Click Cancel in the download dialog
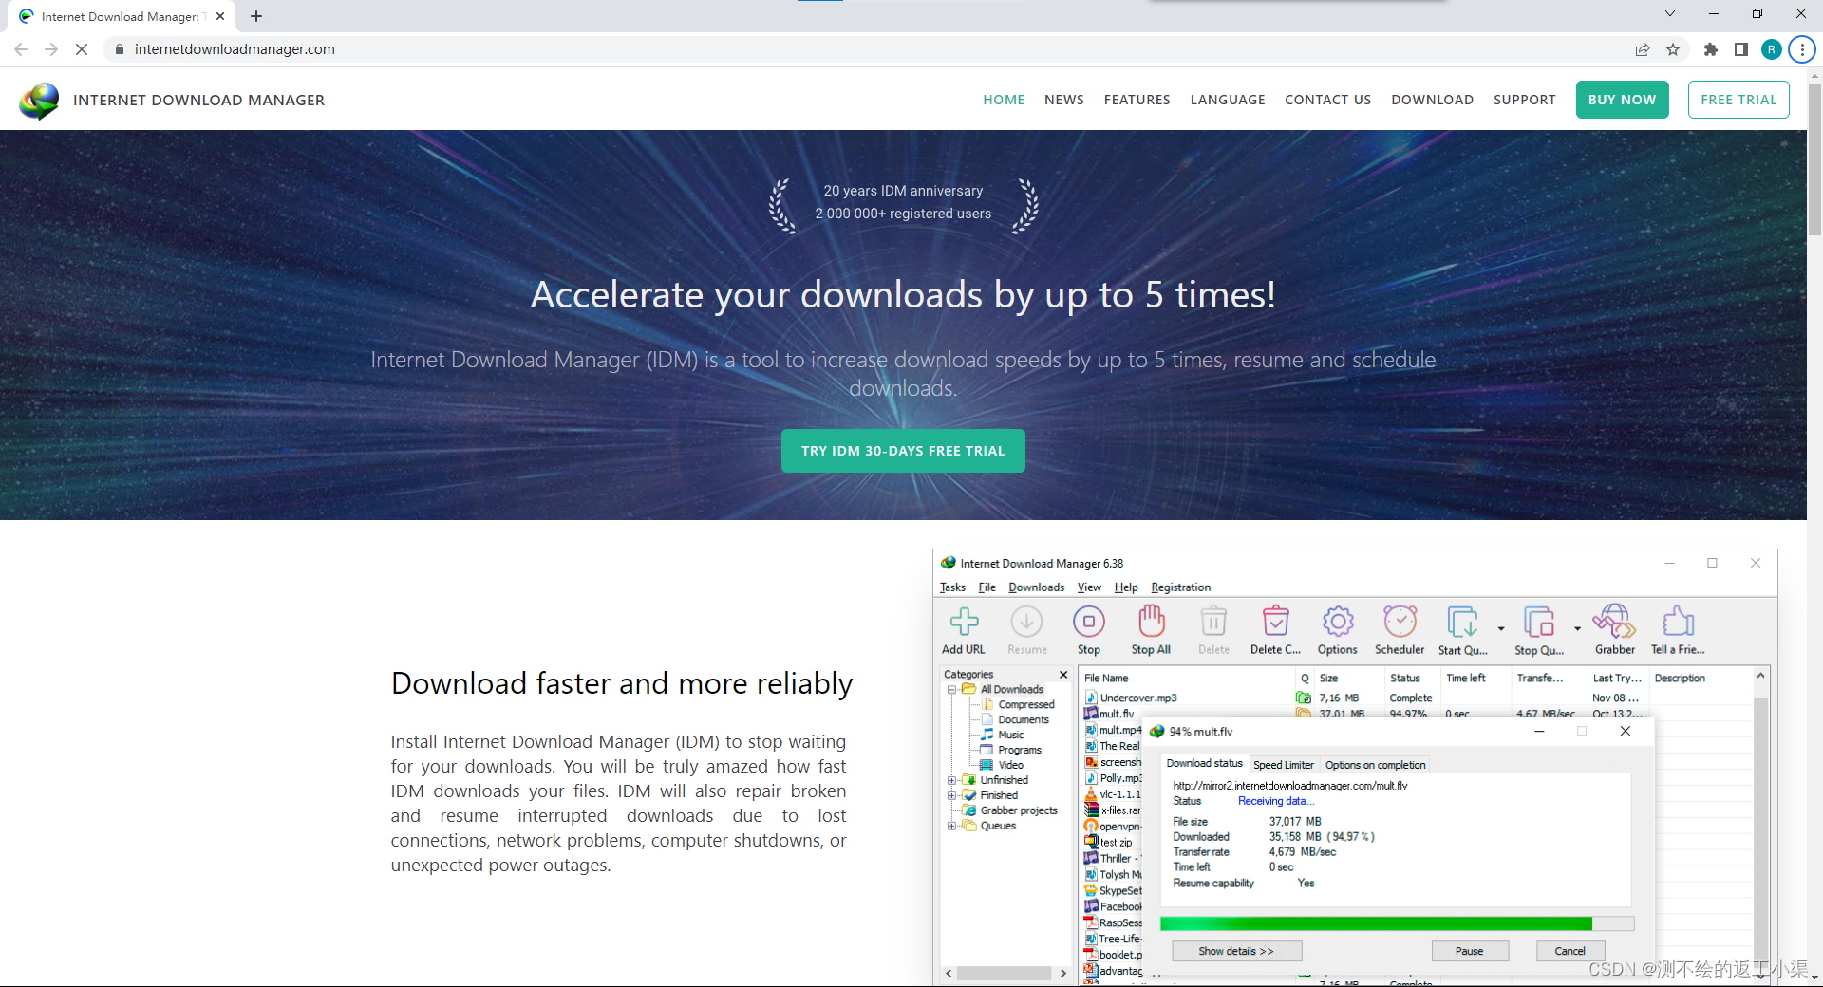1823x987 pixels. tap(1569, 951)
